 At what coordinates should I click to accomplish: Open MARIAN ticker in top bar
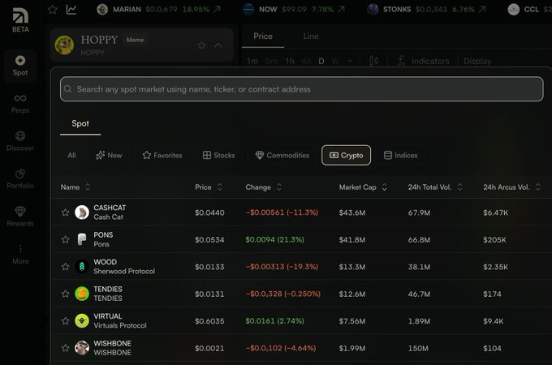pos(159,10)
